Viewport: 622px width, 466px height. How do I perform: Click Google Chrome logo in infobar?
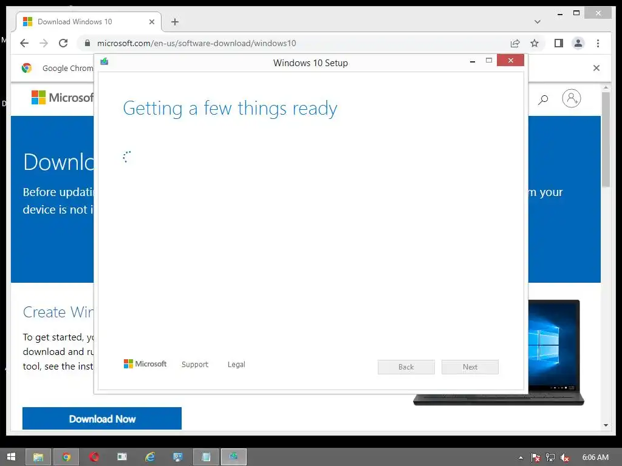pos(27,68)
